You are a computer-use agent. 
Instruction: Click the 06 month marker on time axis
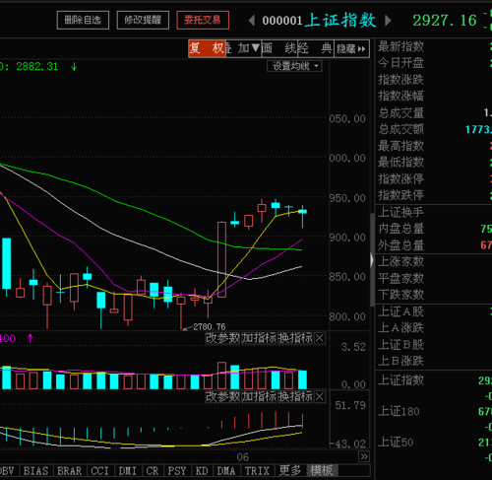[243, 457]
